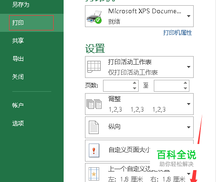Open the 共享 (Share) menu item
The image size is (216, 182).
pos(18,41)
